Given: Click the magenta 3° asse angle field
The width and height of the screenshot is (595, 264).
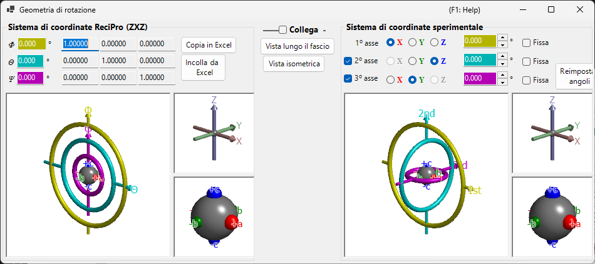Looking at the screenshot, I should click(480, 79).
